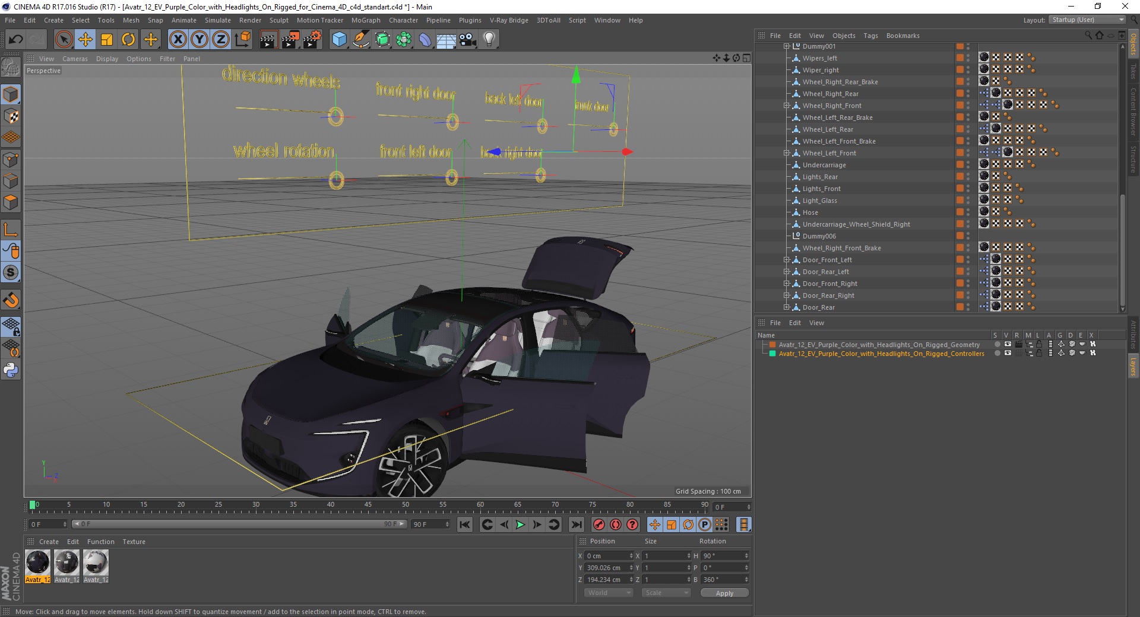Play the animation forward

(x=520, y=524)
